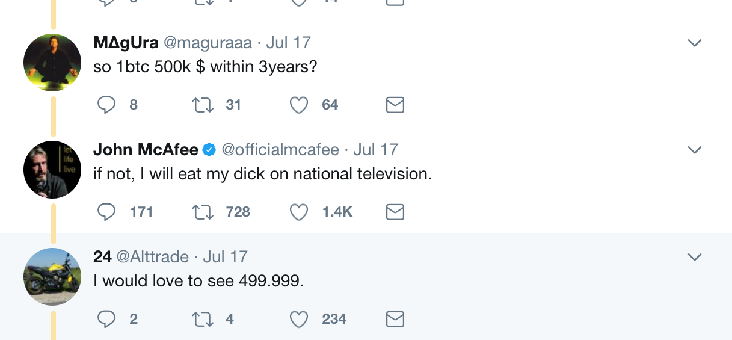
Task: Reply to 24's 499.999 tweet
Action: (x=107, y=319)
